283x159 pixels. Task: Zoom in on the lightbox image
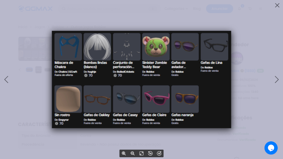(x=124, y=153)
